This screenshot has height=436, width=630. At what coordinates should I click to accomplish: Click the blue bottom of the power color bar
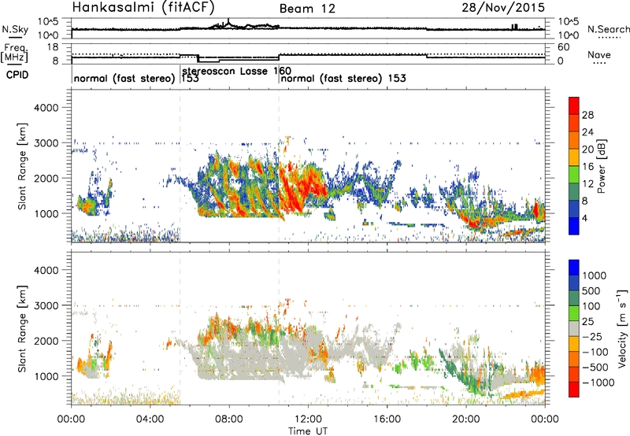(574, 226)
